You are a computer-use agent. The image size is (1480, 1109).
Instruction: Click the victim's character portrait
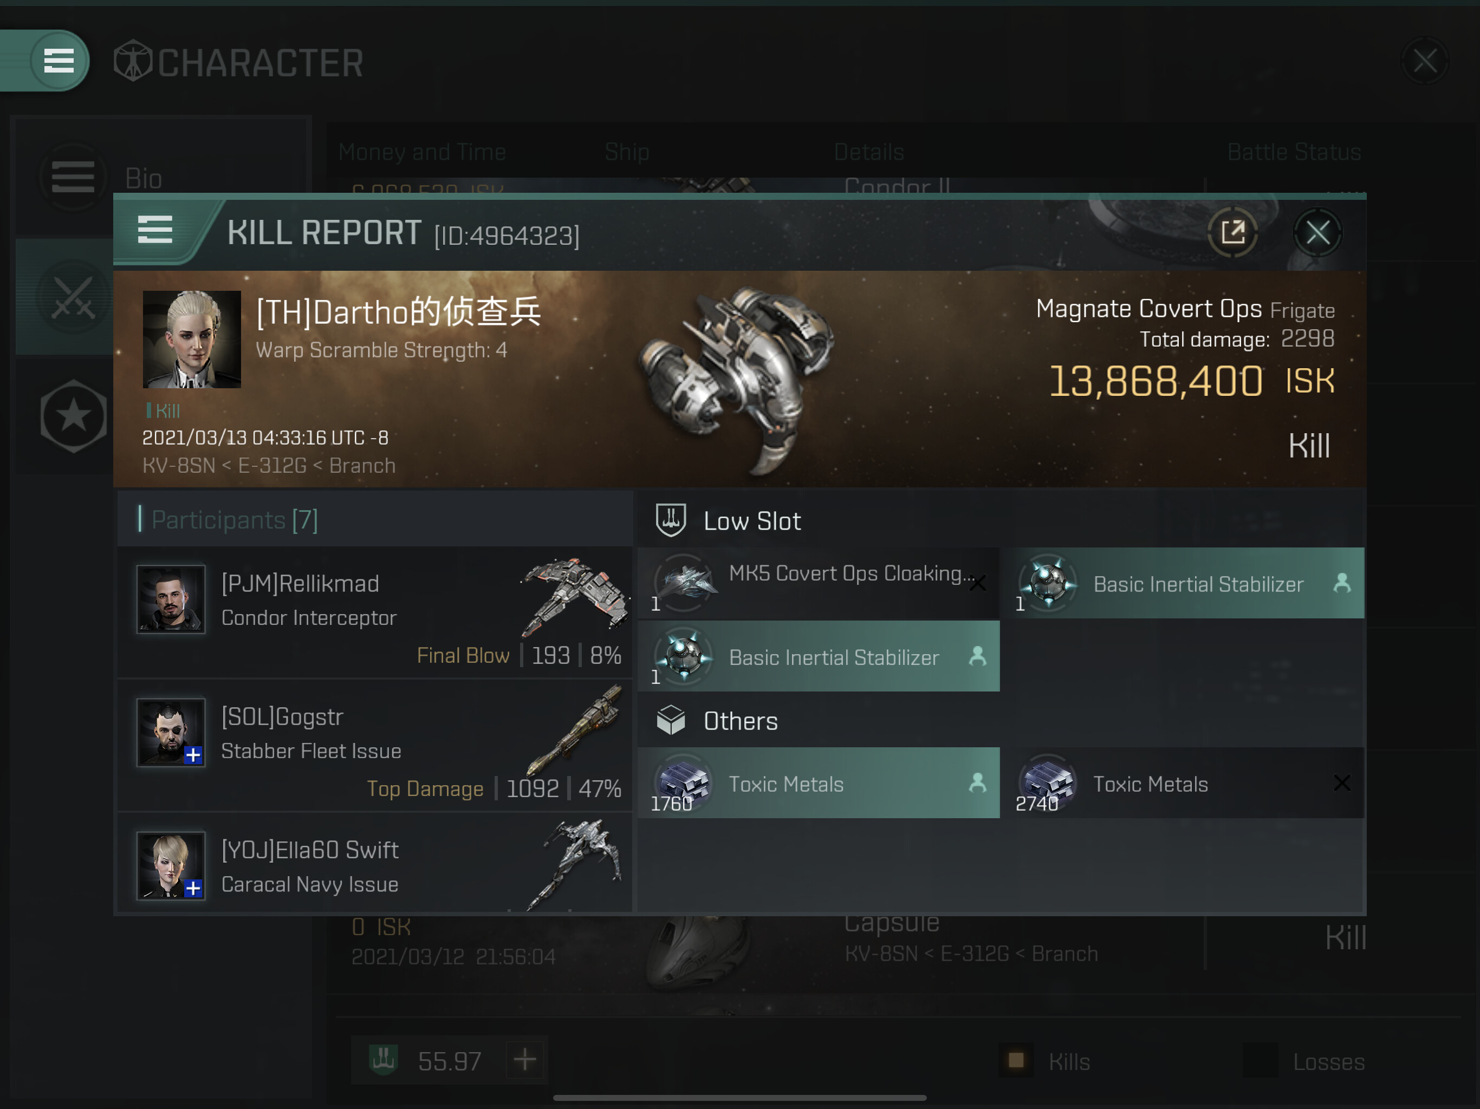point(191,339)
